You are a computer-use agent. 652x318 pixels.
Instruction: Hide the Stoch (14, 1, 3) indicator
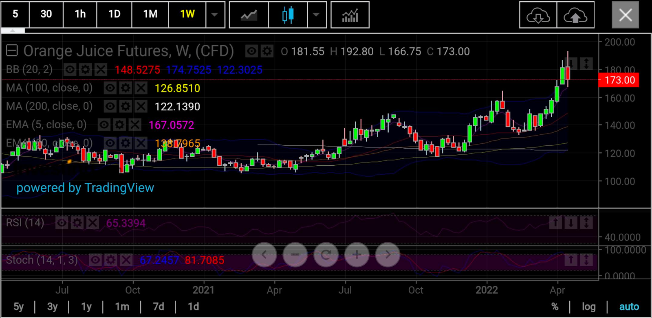[x=95, y=260]
